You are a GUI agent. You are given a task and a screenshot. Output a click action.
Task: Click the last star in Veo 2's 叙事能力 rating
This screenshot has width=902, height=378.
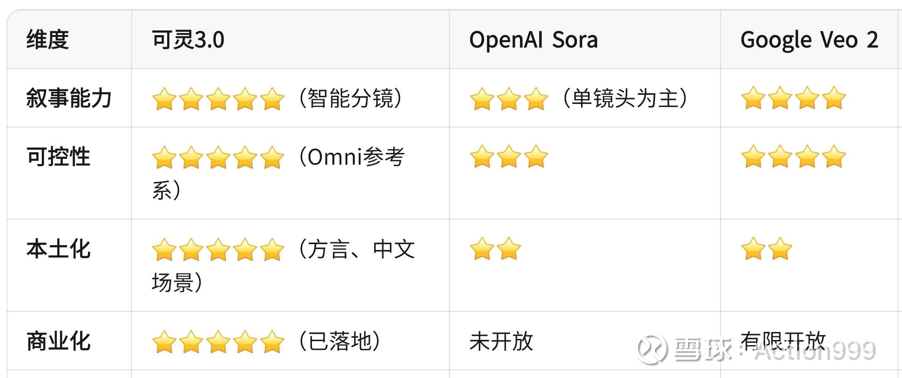click(834, 98)
